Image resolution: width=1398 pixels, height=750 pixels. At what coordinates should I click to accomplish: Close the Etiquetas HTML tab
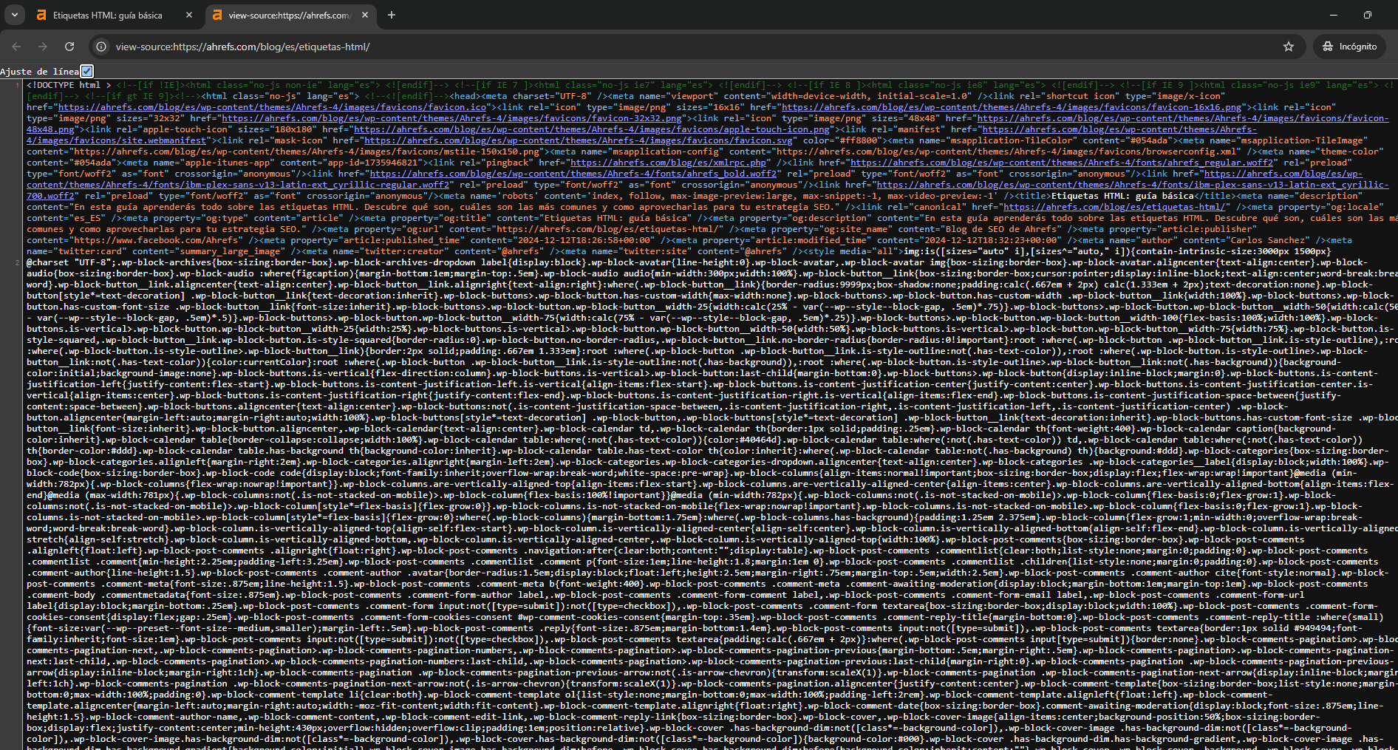click(x=189, y=14)
